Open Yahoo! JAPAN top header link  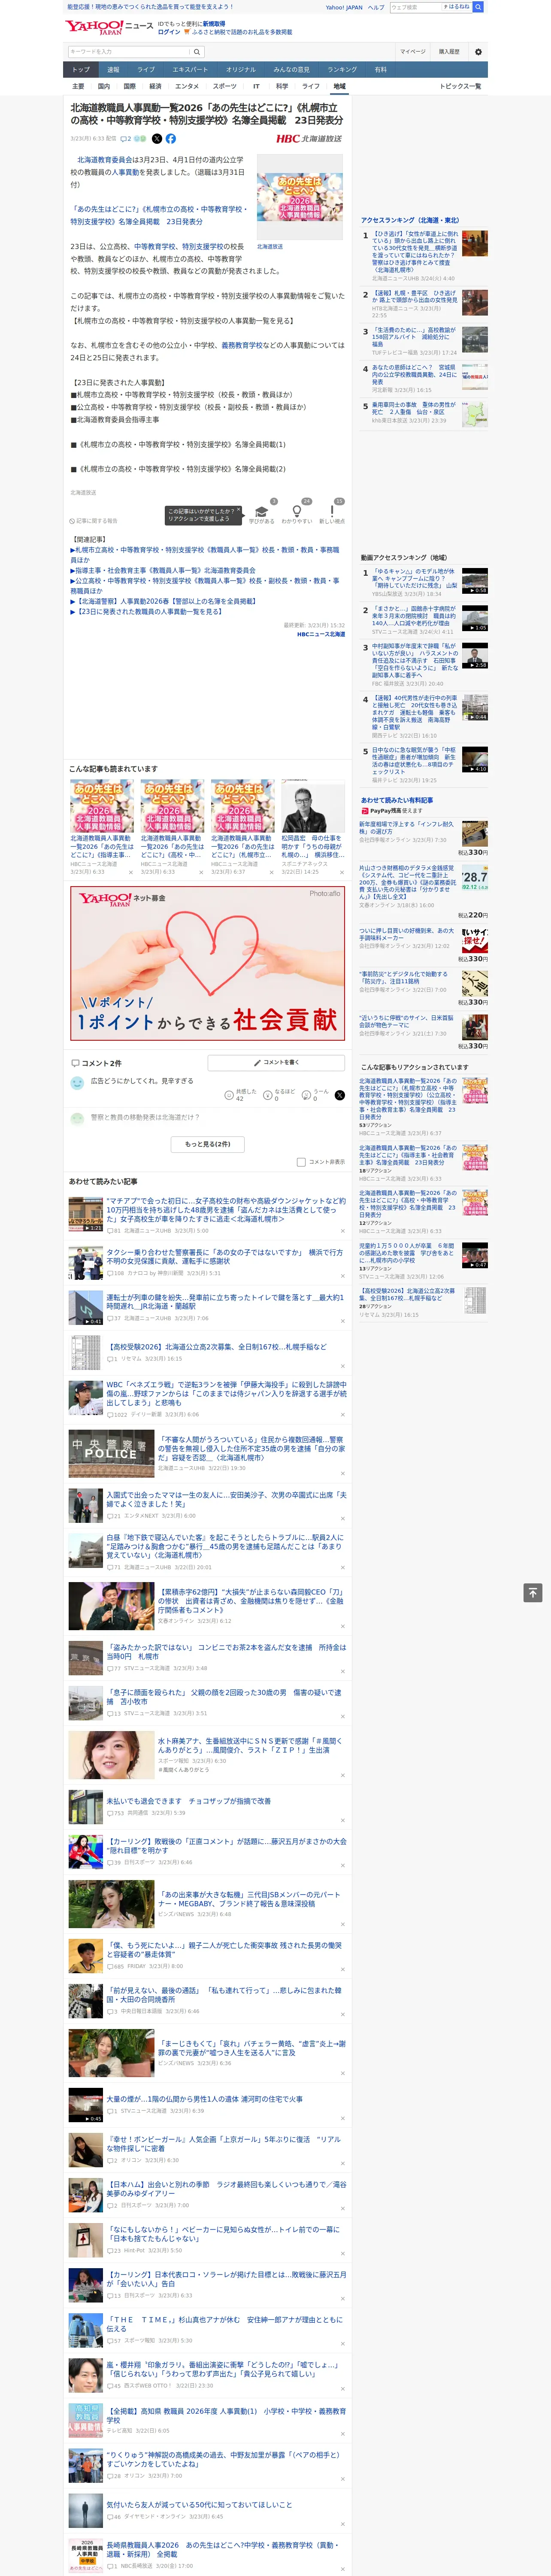click(344, 7)
